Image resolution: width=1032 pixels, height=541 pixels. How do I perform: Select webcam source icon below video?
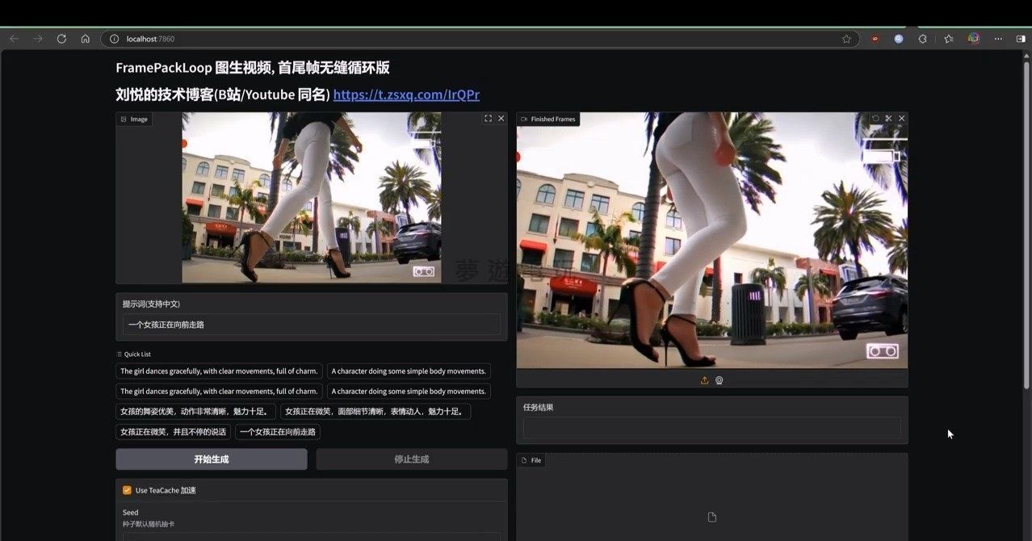[719, 380]
